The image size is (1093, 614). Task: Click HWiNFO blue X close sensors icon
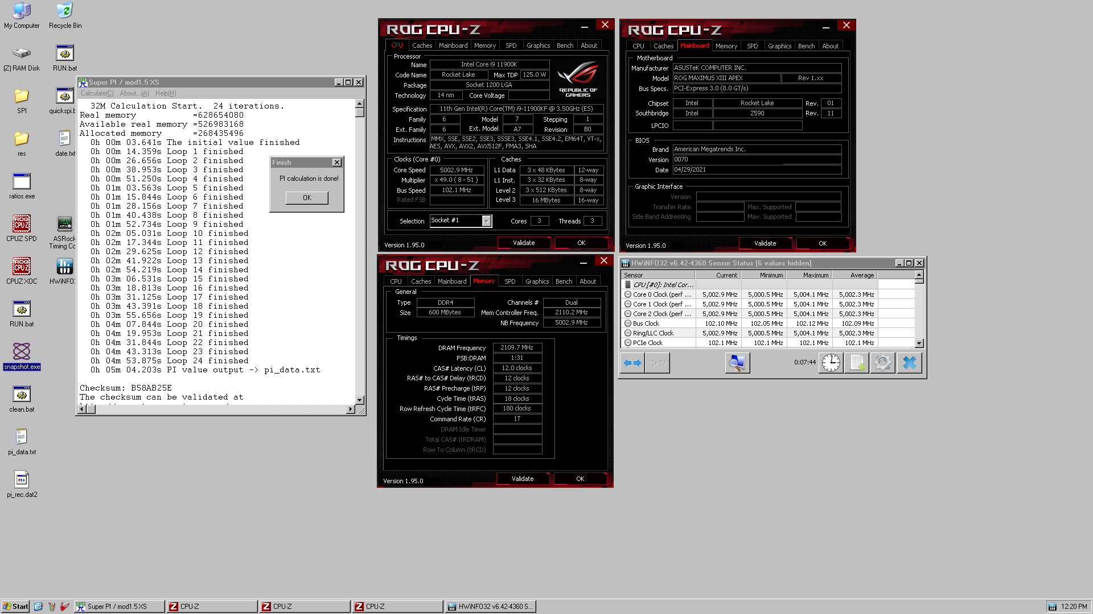[909, 363]
